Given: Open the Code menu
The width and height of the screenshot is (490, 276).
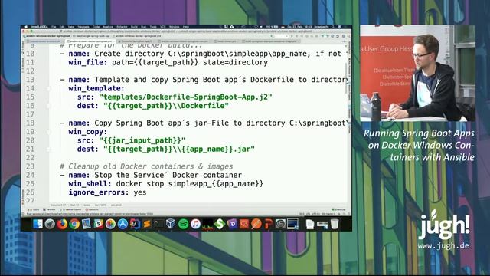Looking at the screenshot, I should tap(96, 27).
